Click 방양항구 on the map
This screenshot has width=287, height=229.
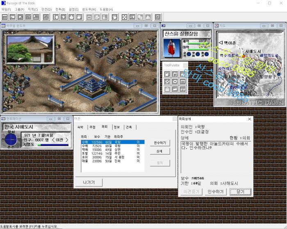click(x=268, y=77)
